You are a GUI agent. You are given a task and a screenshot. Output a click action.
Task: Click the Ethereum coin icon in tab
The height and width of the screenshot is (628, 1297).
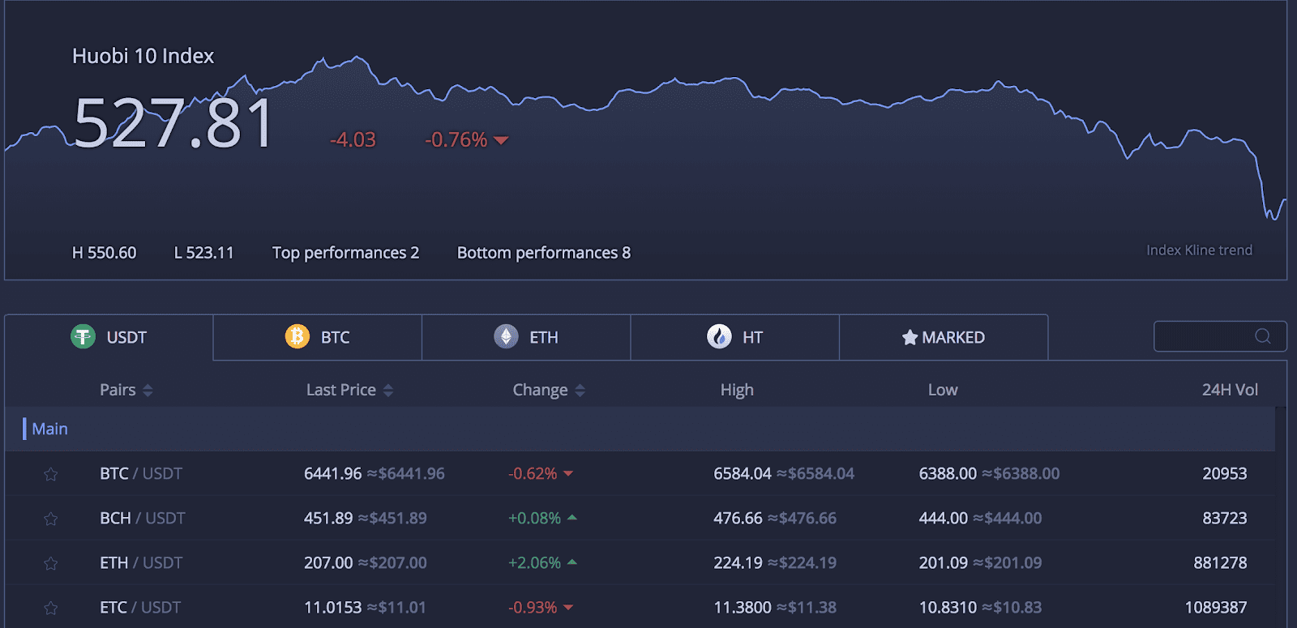(507, 336)
